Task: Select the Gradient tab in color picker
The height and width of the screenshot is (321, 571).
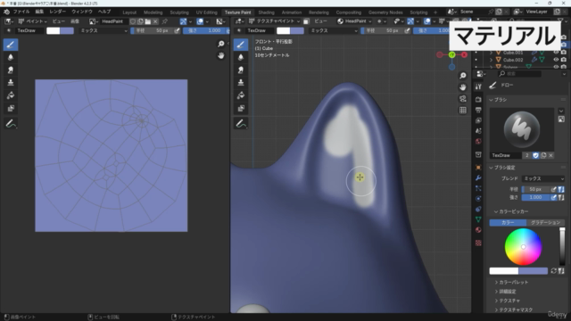Action: (545, 222)
